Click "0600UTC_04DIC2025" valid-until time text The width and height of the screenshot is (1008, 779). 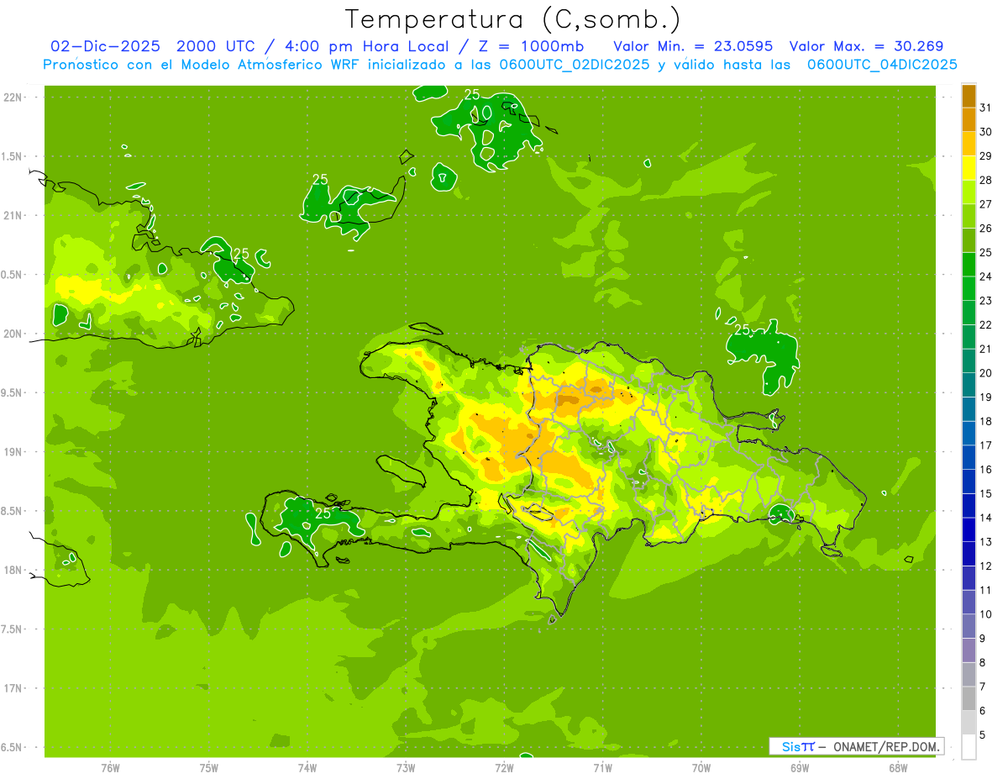coord(882,65)
